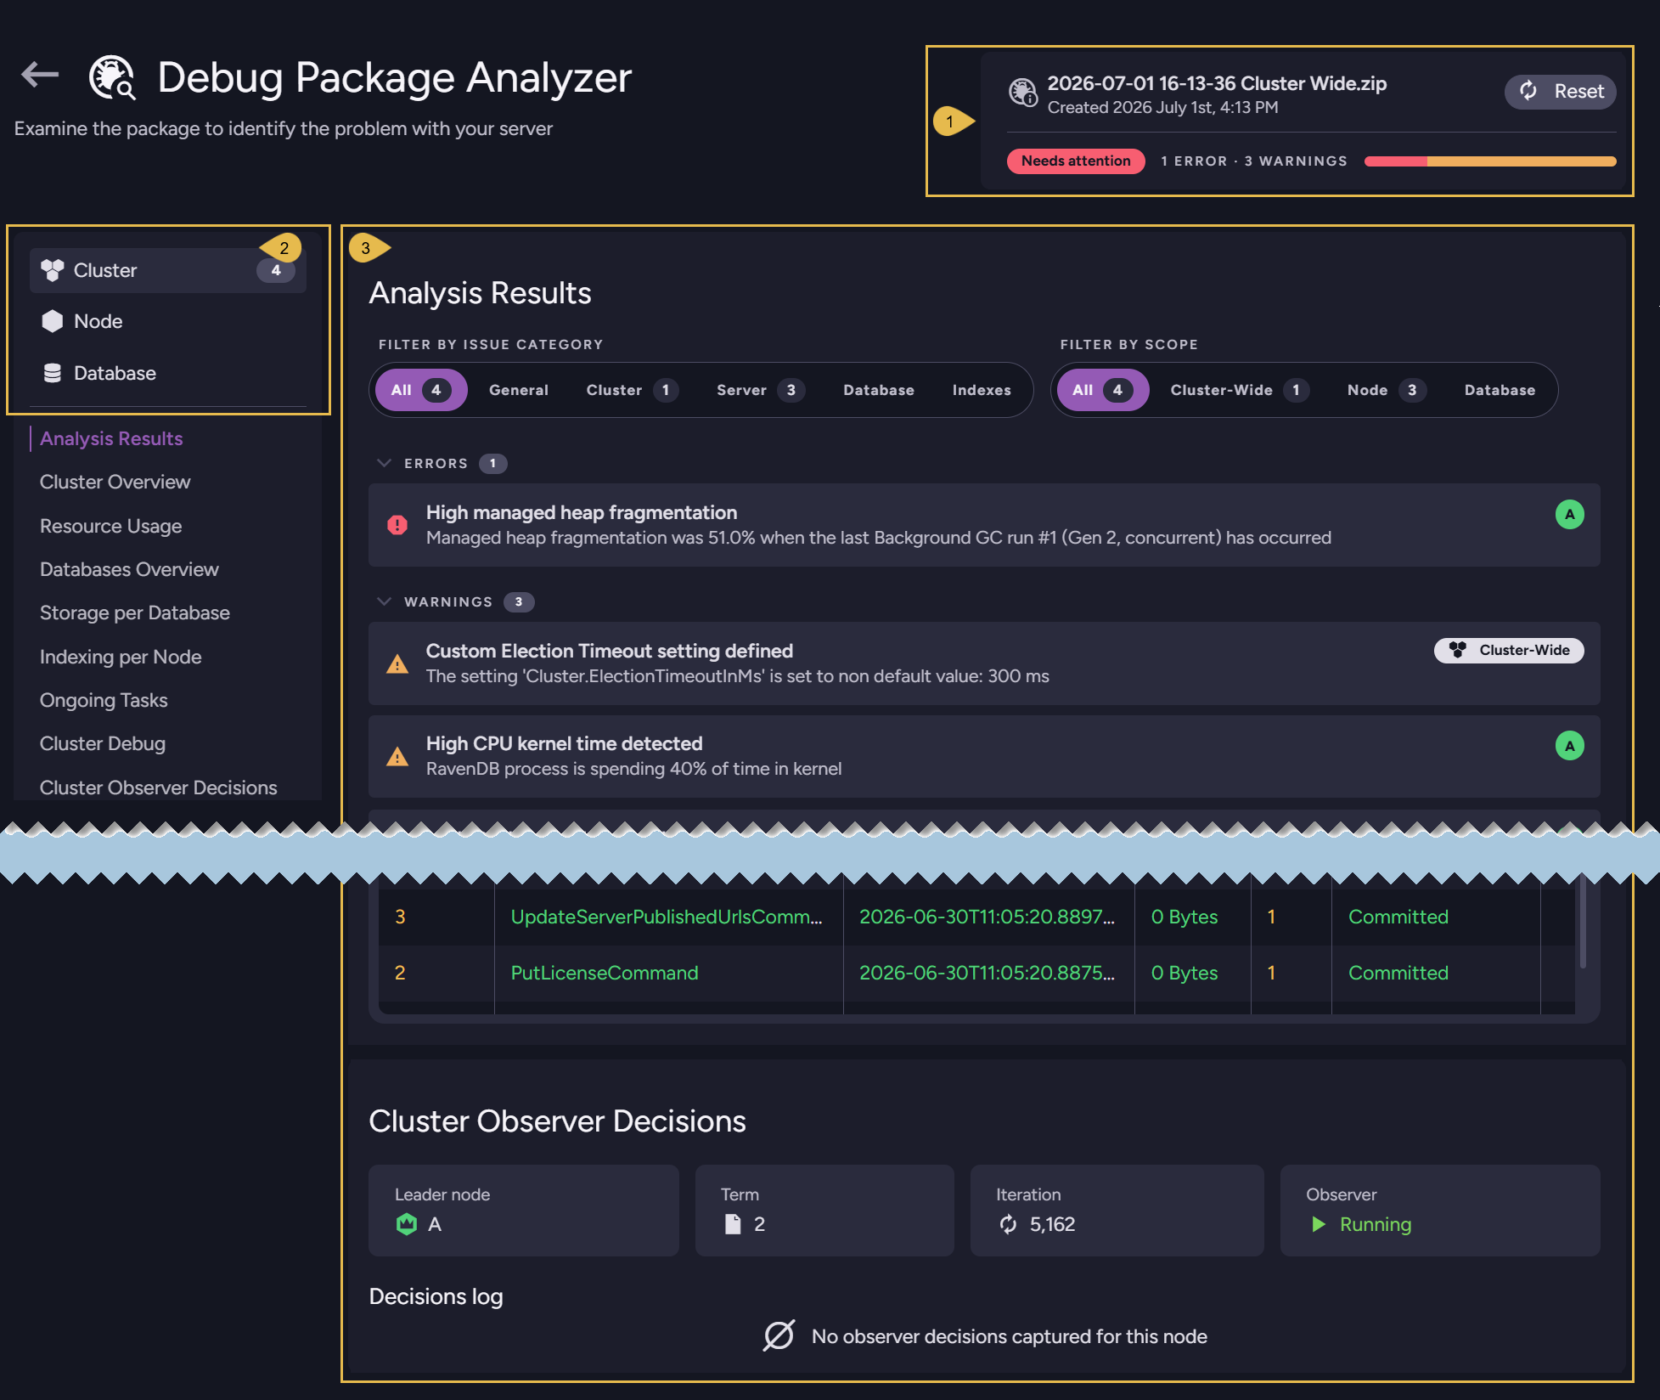This screenshot has width=1660, height=1400.
Task: Click the red error icon for heap fragmentation
Action: (397, 525)
